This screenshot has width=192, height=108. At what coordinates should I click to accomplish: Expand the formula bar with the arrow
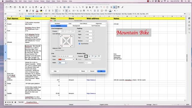coord(185,14)
